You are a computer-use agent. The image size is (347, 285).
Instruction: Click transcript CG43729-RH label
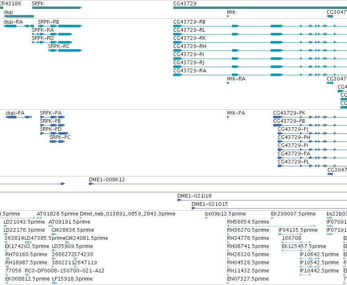point(190,46)
